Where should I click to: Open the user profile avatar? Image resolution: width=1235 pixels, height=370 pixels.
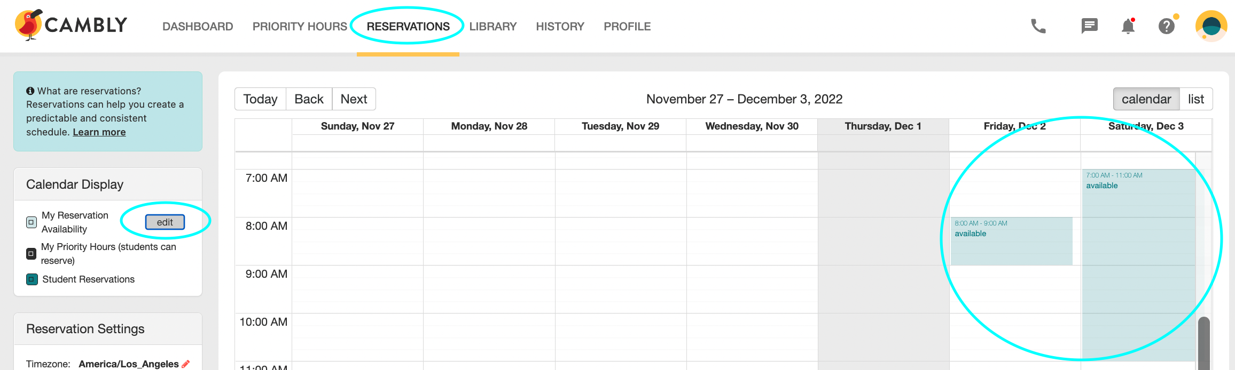pos(1211,26)
